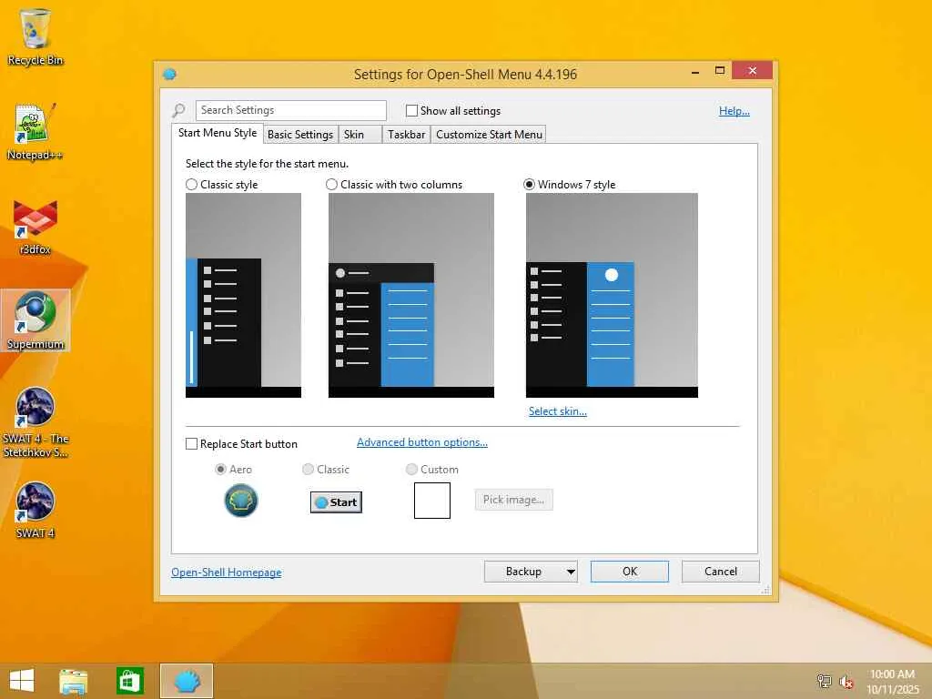Click the two columns preview thumbnail

click(411, 295)
